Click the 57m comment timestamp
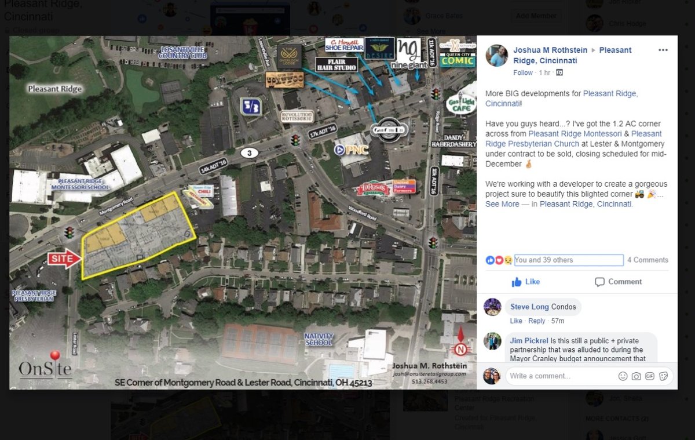Screen dimensions: 695x440 (558, 321)
